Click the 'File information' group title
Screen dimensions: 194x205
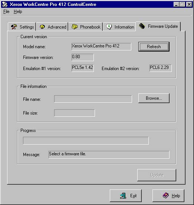click(x=33, y=86)
